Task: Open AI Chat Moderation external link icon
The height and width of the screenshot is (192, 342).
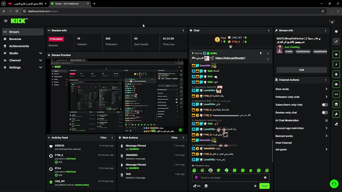Action: [327, 120]
